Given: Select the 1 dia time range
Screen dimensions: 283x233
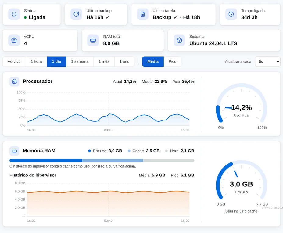Looking at the screenshot, I should pos(56,61).
